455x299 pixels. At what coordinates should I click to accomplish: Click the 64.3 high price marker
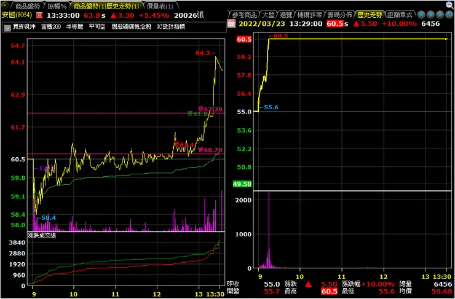205,53
